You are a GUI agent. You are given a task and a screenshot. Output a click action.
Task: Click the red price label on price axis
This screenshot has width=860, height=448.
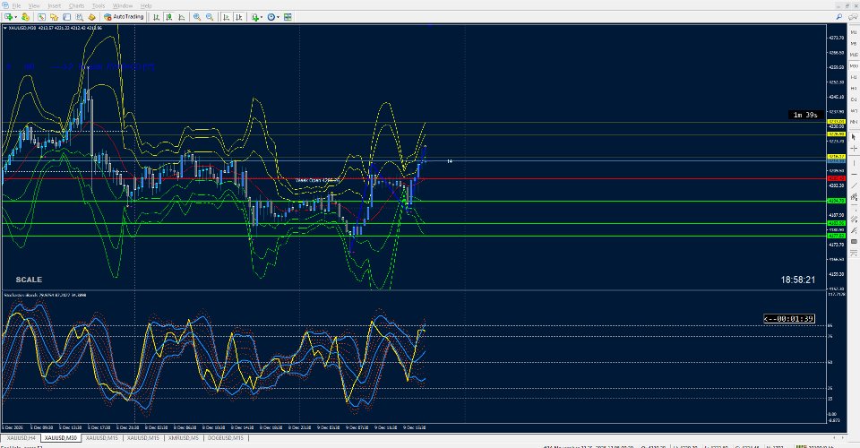(837, 179)
